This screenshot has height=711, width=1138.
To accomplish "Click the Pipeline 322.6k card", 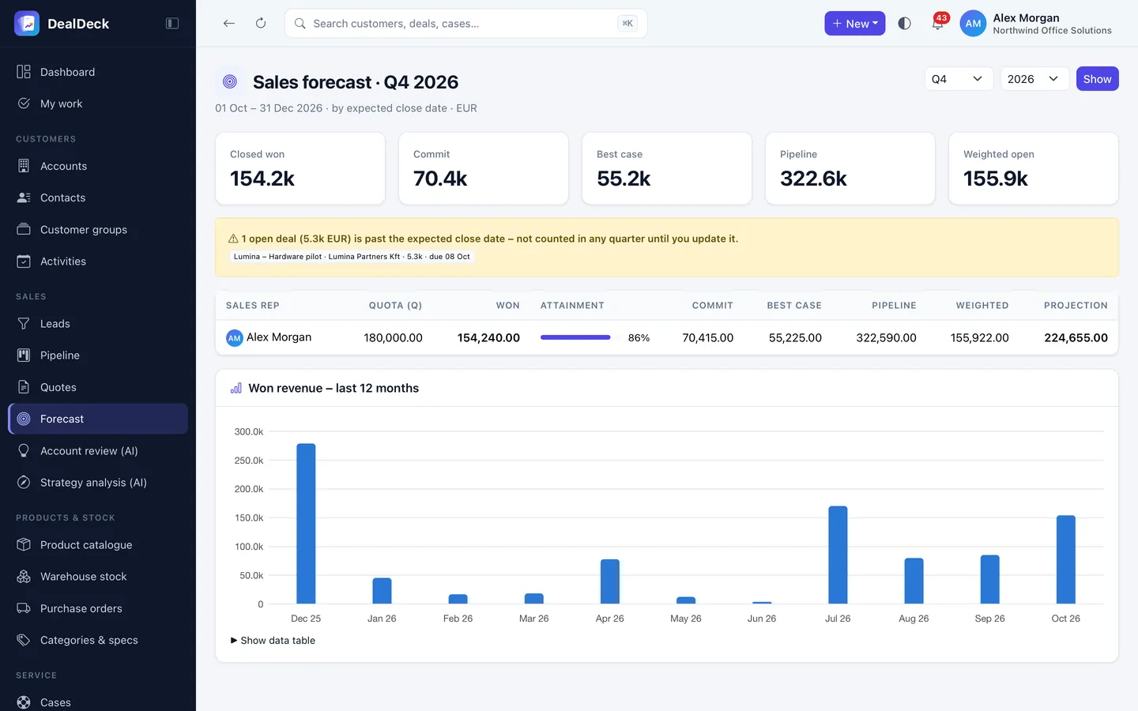I will pos(850,168).
